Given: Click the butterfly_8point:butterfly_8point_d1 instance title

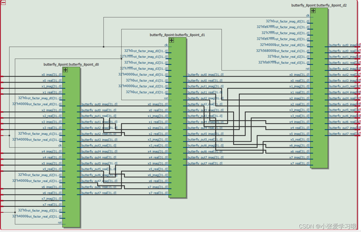Looking at the screenshot, I should 177,35.
